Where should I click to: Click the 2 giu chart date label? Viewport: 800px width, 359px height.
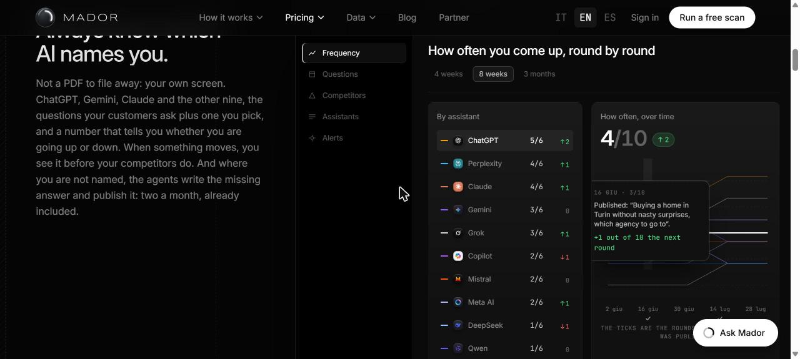(614, 309)
